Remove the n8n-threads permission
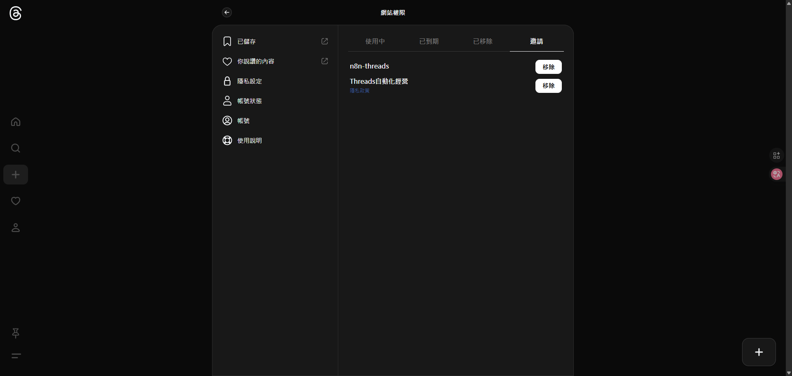The height and width of the screenshot is (376, 792). (x=548, y=66)
